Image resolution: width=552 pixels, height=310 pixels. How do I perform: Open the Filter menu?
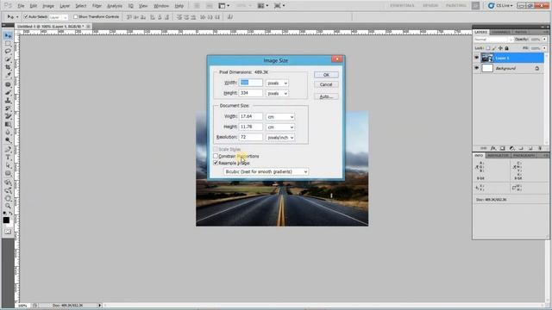pyautogui.click(x=97, y=6)
